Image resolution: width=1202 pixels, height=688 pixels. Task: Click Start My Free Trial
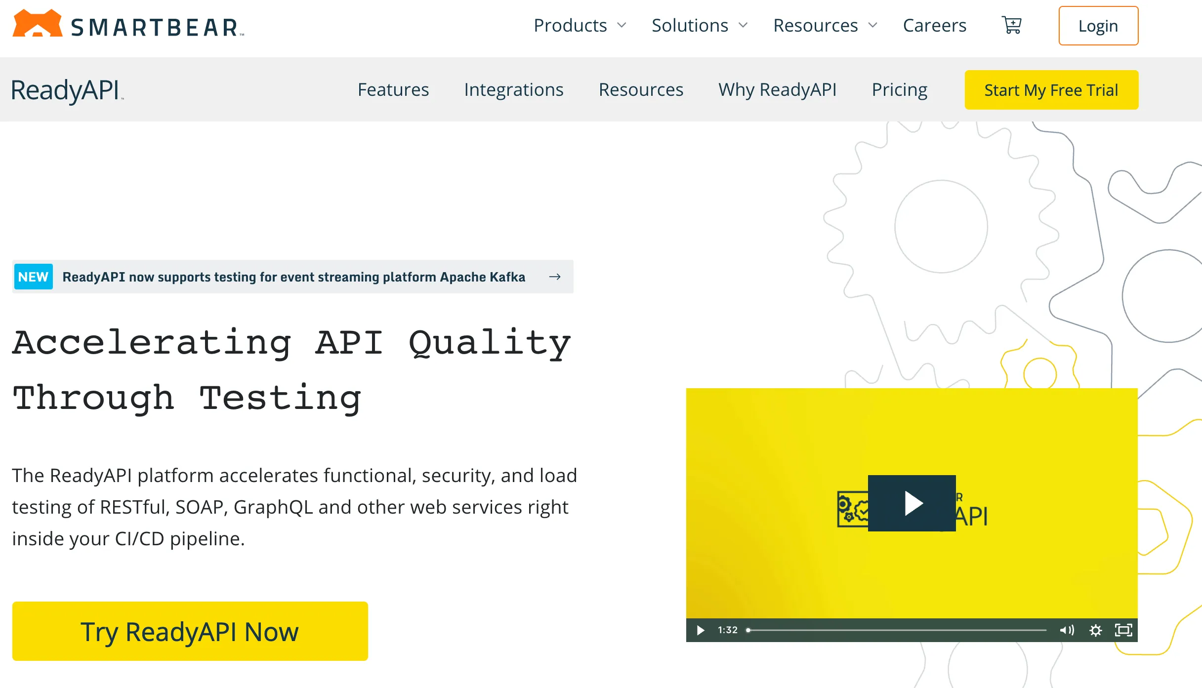pyautogui.click(x=1051, y=90)
